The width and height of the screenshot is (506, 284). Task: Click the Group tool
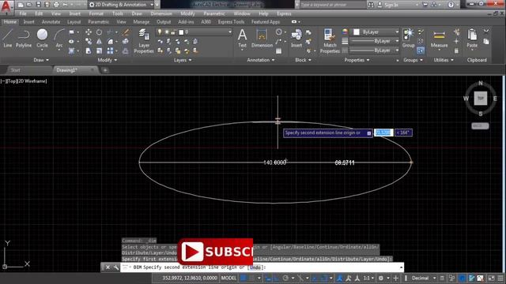pos(408,38)
